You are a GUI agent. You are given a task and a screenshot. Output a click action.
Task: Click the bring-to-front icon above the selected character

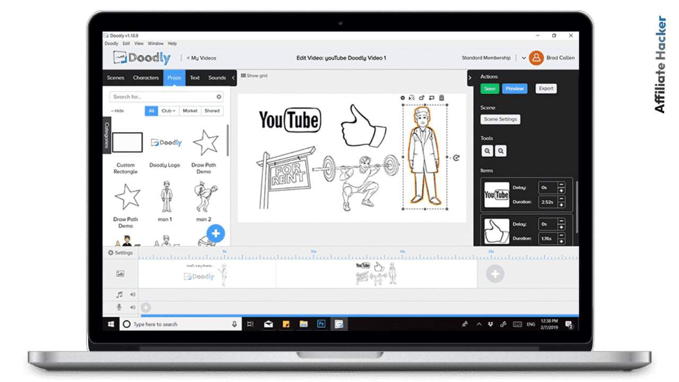[x=422, y=98]
